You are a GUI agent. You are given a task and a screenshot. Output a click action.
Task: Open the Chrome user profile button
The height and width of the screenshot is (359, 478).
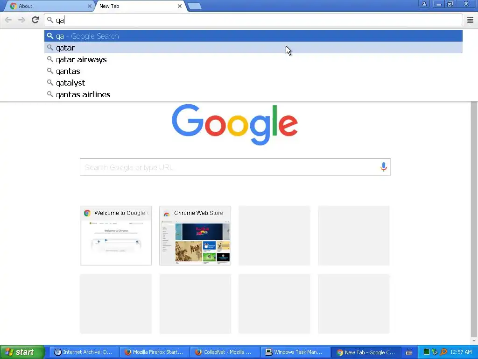tap(424, 4)
